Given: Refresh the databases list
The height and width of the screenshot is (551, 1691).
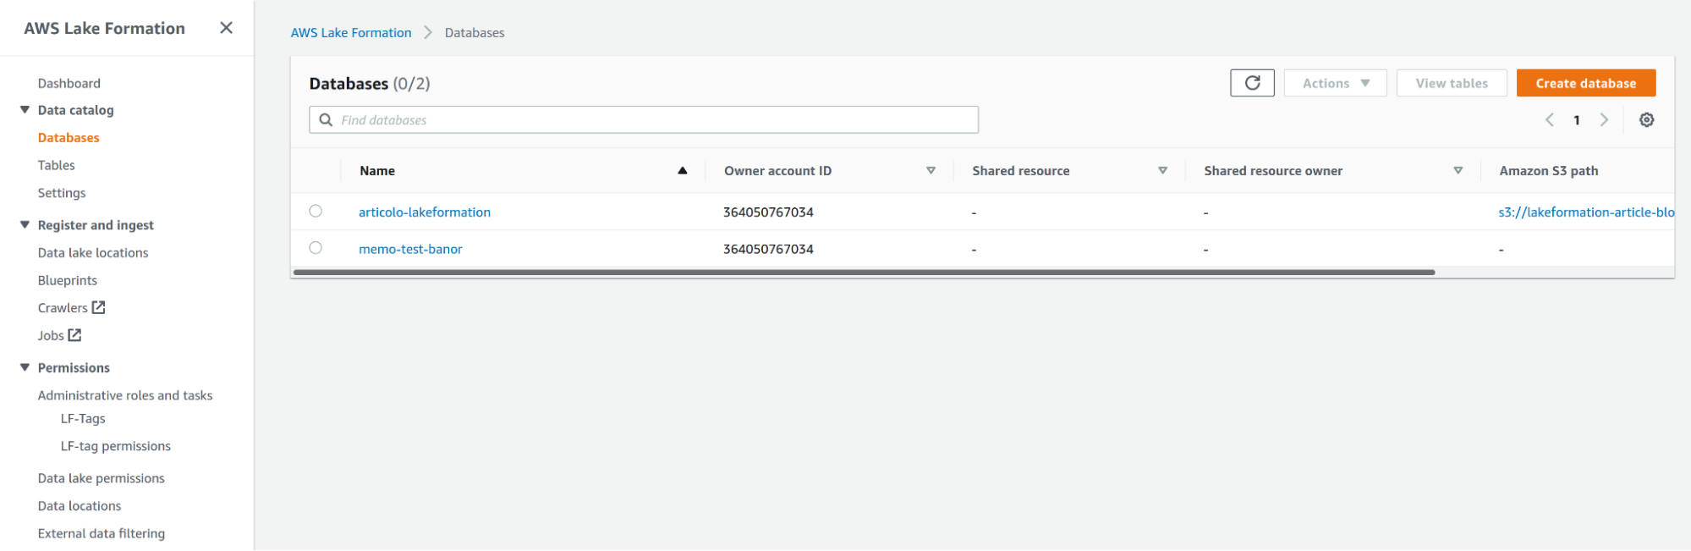Looking at the screenshot, I should 1252,83.
